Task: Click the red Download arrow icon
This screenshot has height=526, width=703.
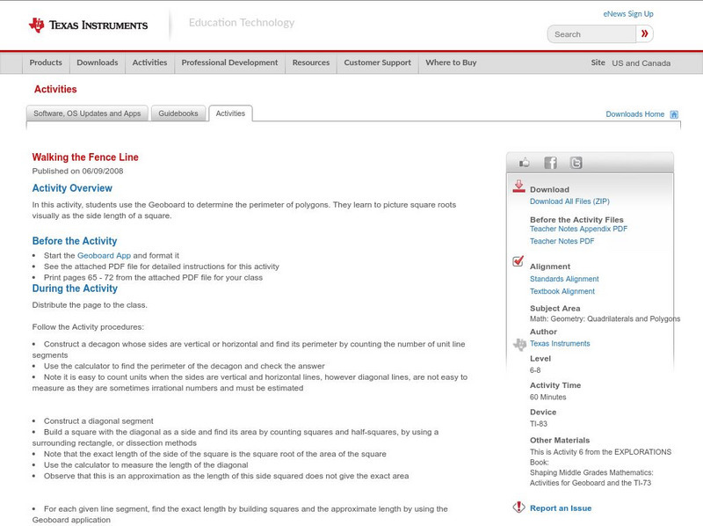Action: (518, 186)
